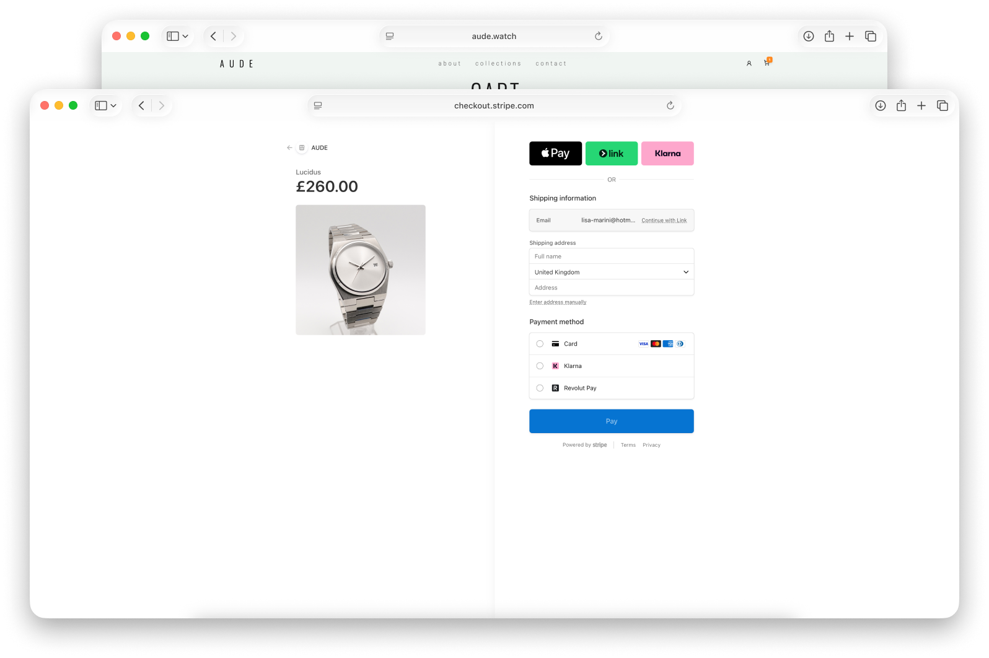
Task: Pay with Apple Pay button
Action: coord(555,154)
